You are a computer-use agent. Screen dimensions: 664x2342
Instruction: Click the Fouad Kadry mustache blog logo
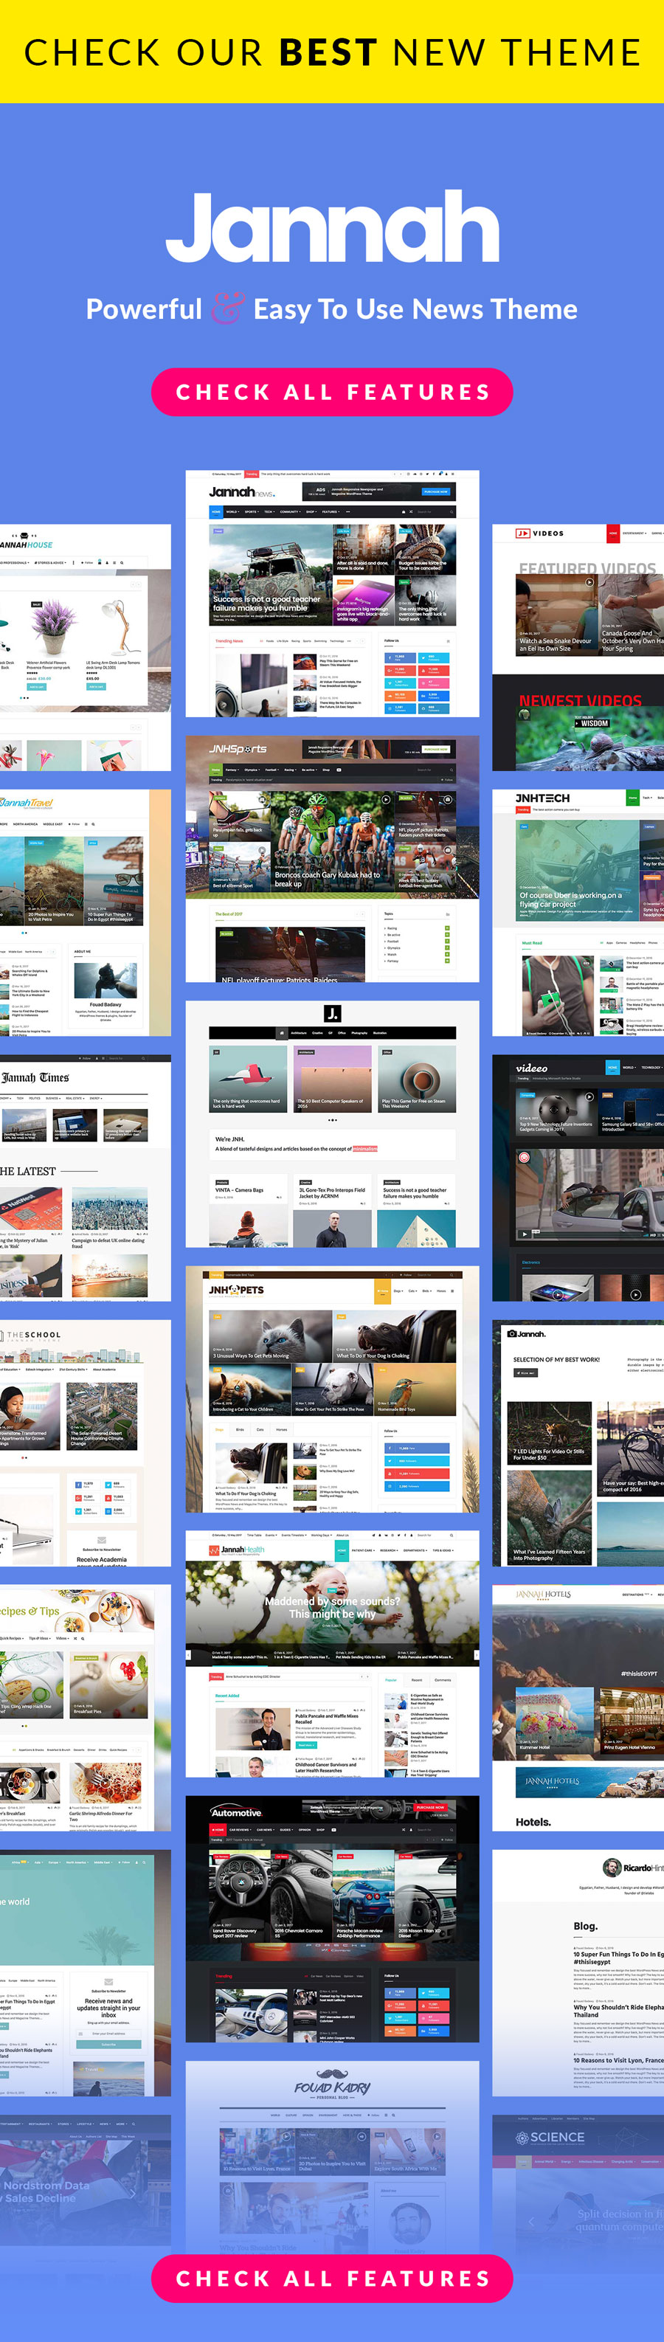click(332, 2088)
